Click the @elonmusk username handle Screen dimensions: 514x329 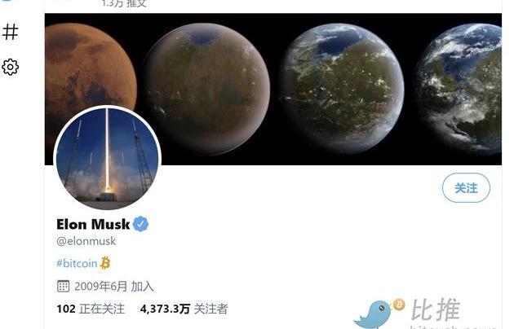pyautogui.click(x=86, y=241)
